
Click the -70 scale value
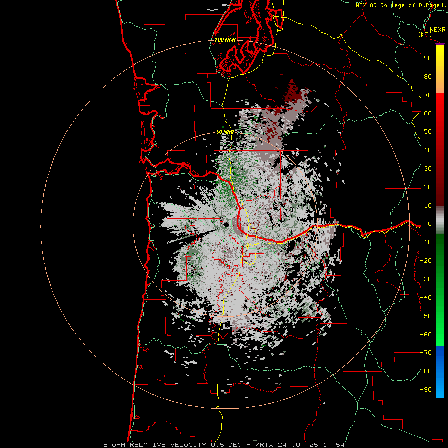coord(426,353)
